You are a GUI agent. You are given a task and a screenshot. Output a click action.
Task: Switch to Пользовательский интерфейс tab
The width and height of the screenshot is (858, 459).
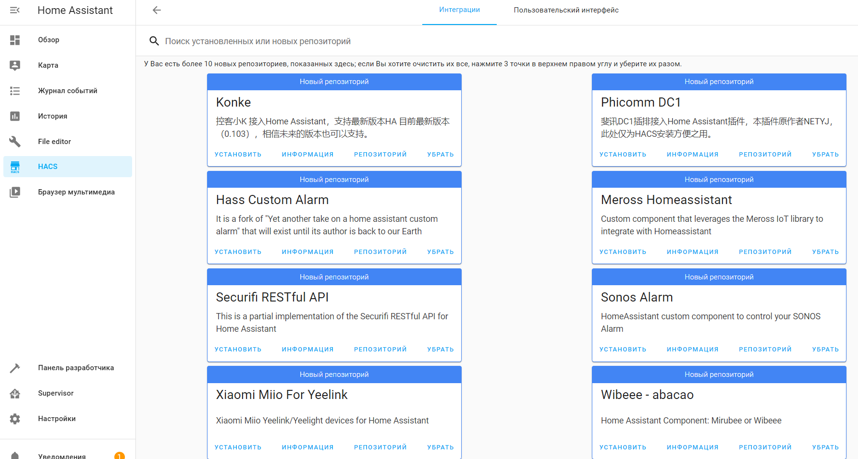pos(566,10)
